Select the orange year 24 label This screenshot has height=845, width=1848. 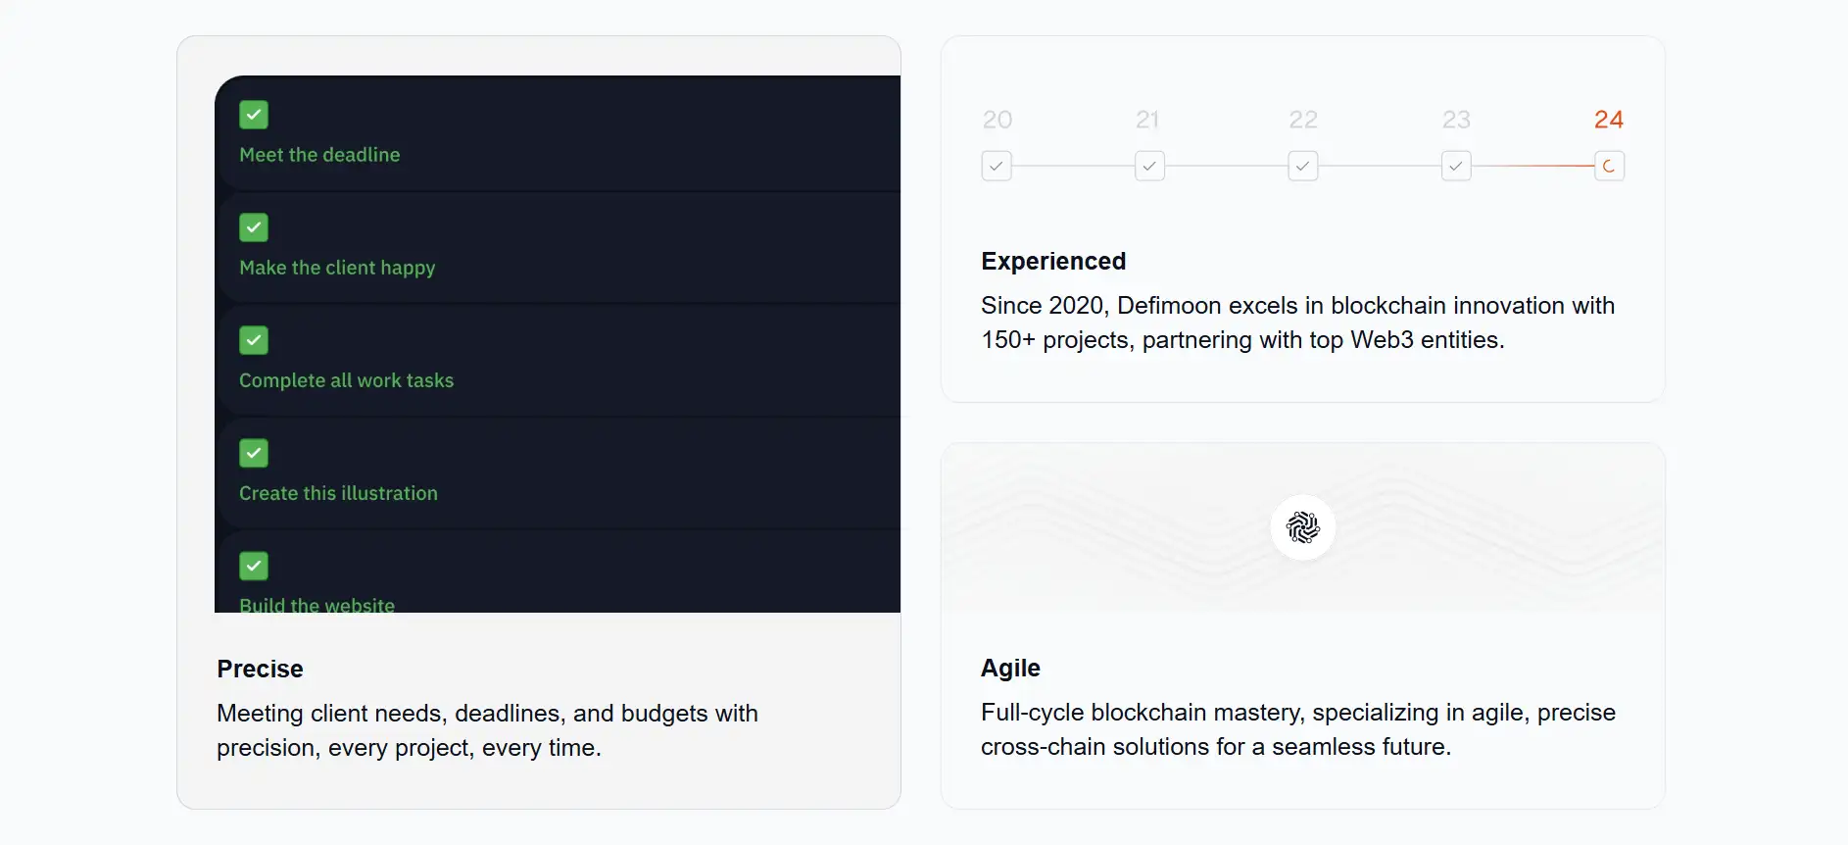(x=1608, y=120)
